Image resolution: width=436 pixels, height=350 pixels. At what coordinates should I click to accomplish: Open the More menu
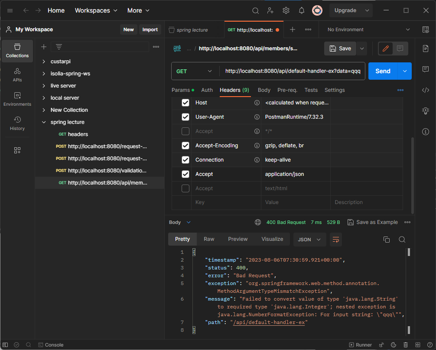138,10
